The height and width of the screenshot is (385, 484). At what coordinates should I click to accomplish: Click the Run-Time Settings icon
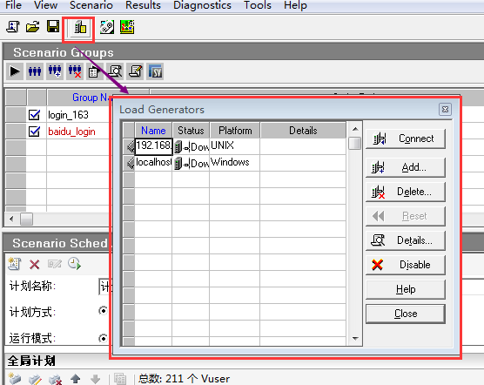[94, 71]
